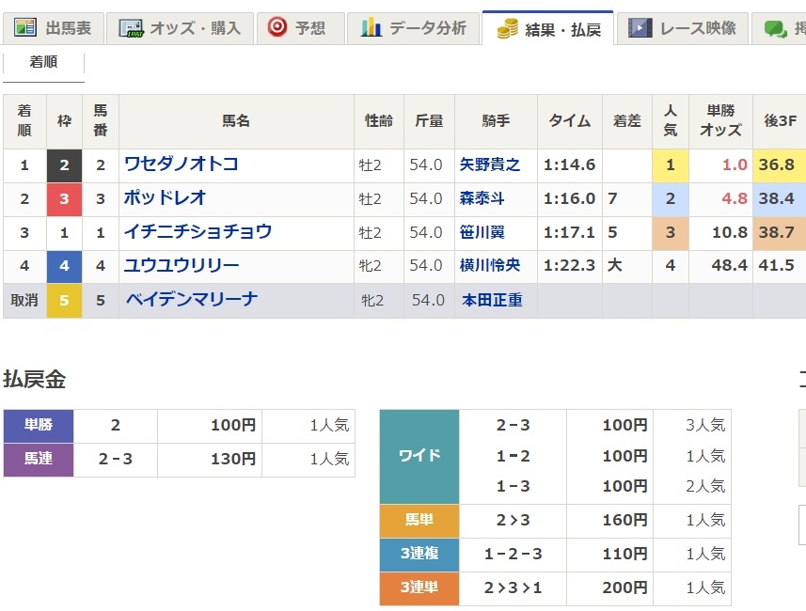806x611 pixels.
Task: Click black frame number 2 cell
Action: point(64,165)
